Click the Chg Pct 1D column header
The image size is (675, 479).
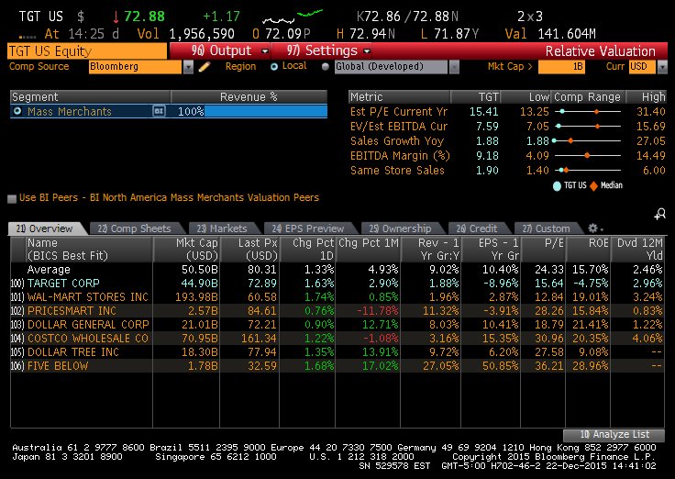[x=307, y=250]
